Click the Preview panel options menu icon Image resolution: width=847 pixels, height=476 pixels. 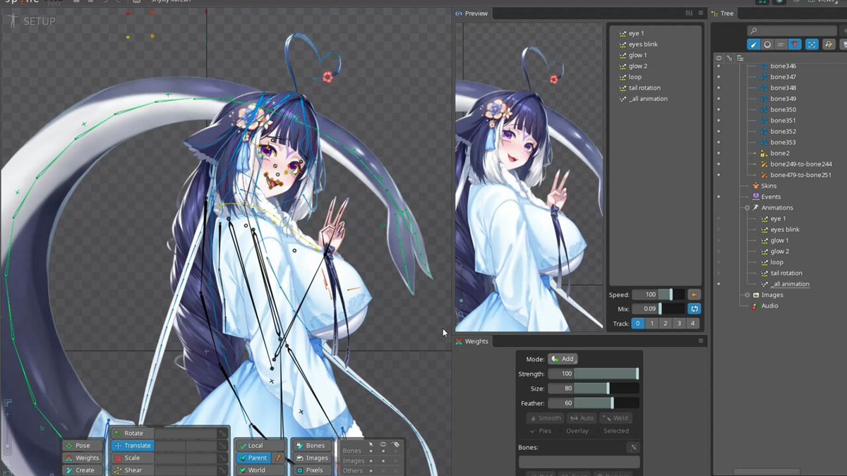(x=701, y=13)
